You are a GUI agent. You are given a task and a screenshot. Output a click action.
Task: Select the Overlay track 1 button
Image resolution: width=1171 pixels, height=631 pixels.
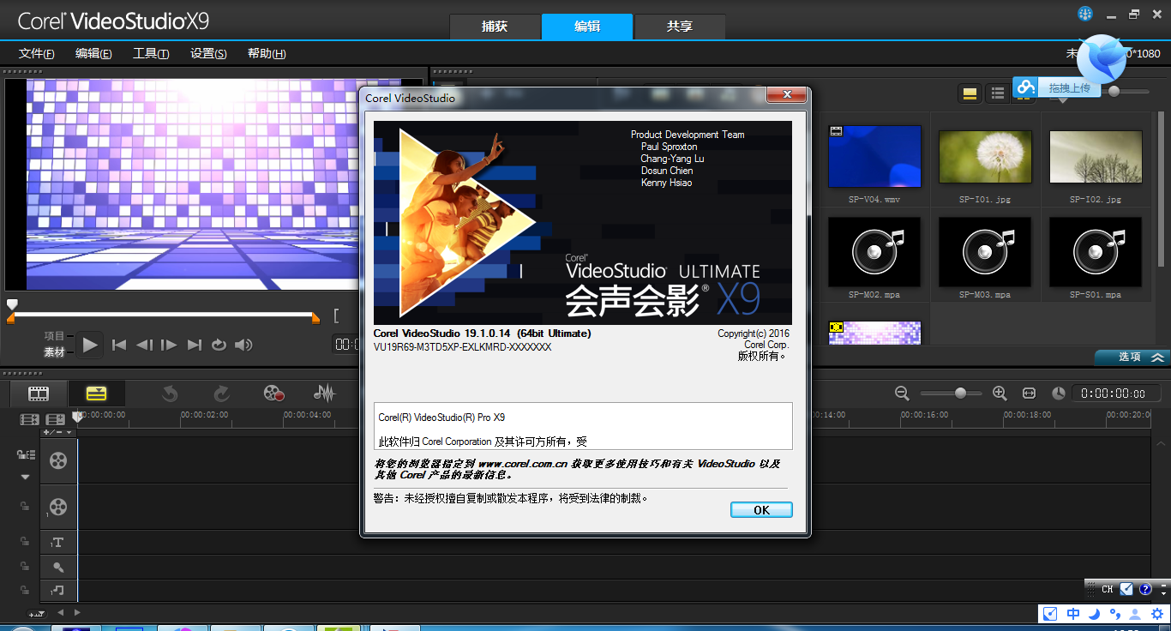click(57, 507)
